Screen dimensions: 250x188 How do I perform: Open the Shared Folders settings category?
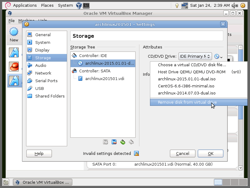[x=47, y=96]
